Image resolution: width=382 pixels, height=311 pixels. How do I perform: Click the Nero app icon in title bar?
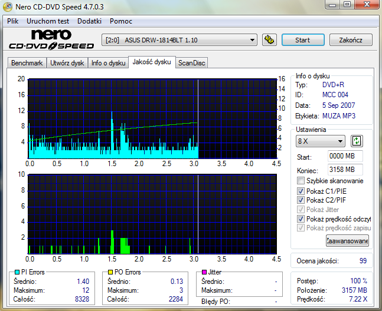[x=8, y=7]
